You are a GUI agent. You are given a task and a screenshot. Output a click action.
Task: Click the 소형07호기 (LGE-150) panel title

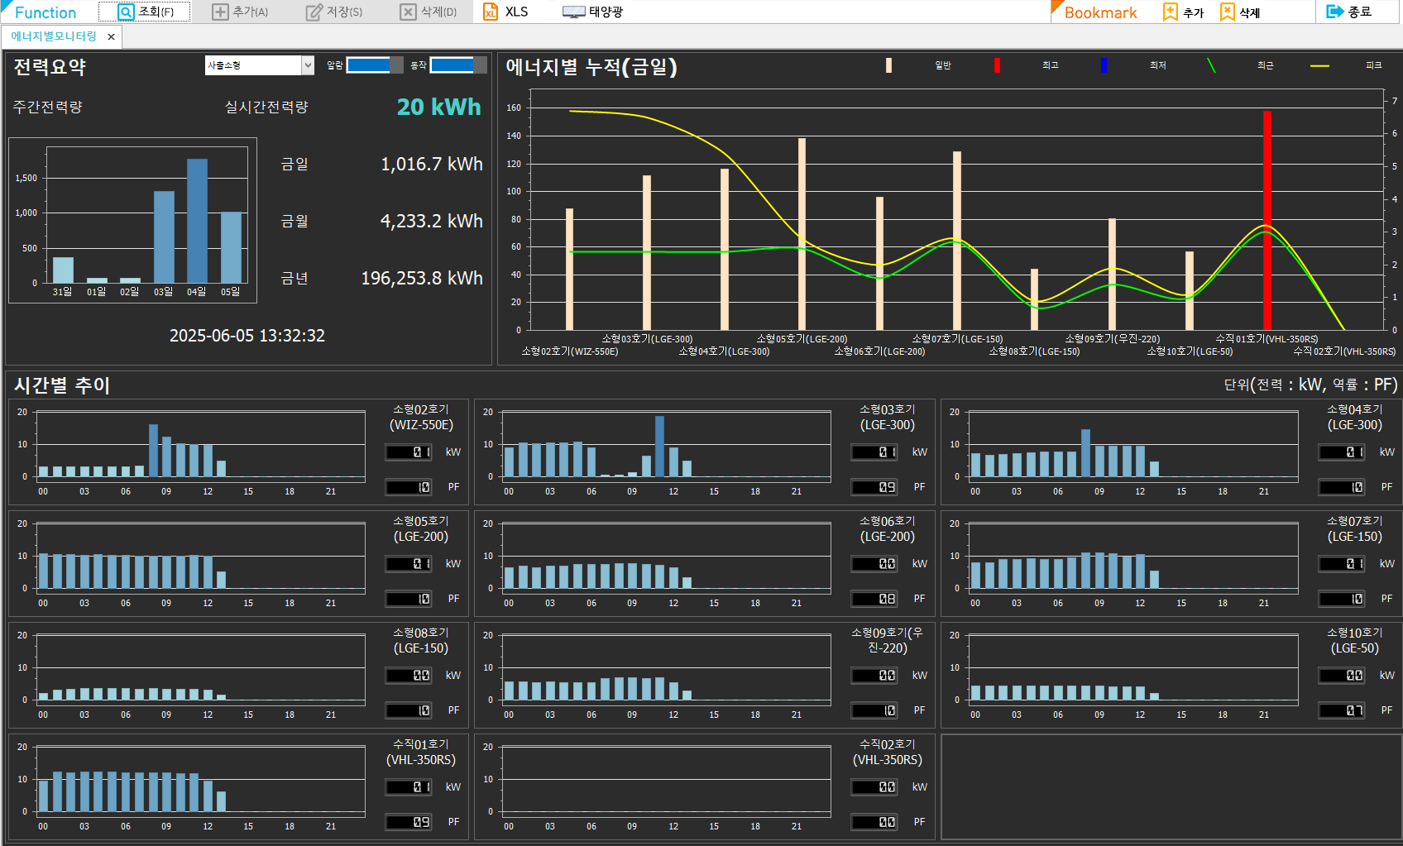(1354, 529)
